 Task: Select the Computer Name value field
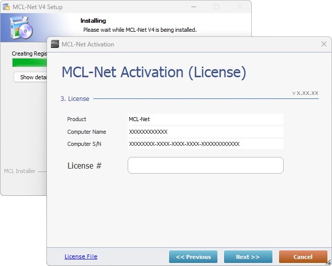205,132
